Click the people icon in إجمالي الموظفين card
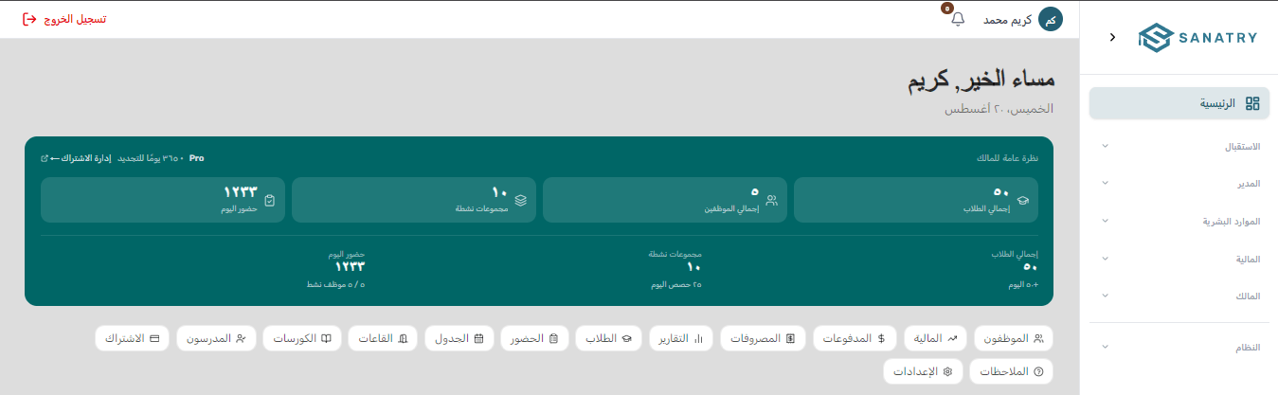 tap(772, 200)
